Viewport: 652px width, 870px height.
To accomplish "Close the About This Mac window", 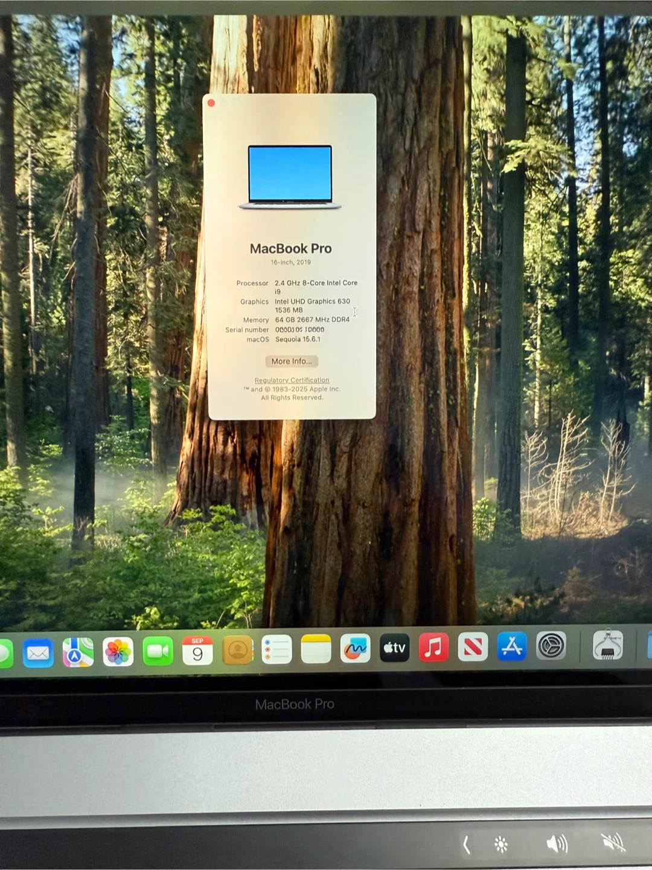I will [211, 103].
